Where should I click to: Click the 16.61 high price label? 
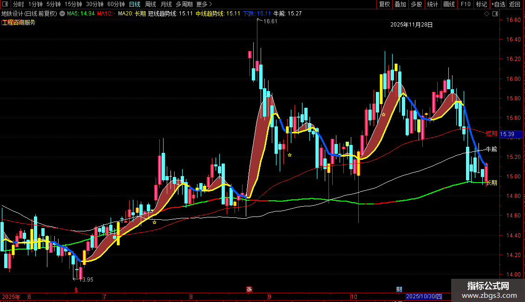270,21
